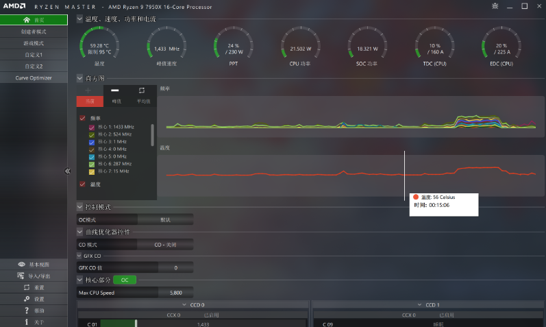Click the C 09 core row label
Viewport: 546px width, 327px height.
327,324
